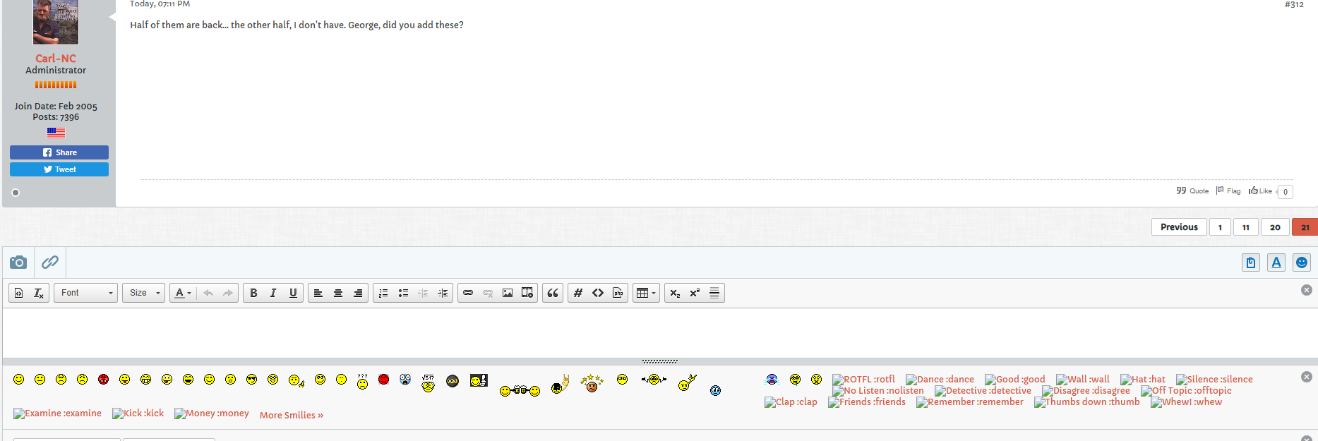This screenshot has width=1318, height=441.
Task: Toggle source mode in the editor toolbar
Action: [x=19, y=293]
